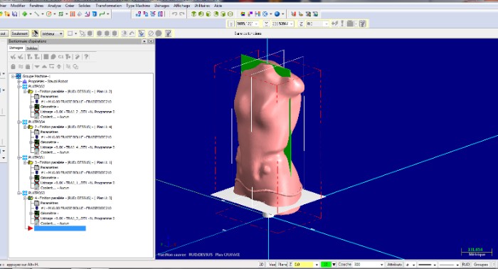This screenshot has width=498, height=269.
Task: Collapse the PLATPOS3 group
Action: point(19,193)
